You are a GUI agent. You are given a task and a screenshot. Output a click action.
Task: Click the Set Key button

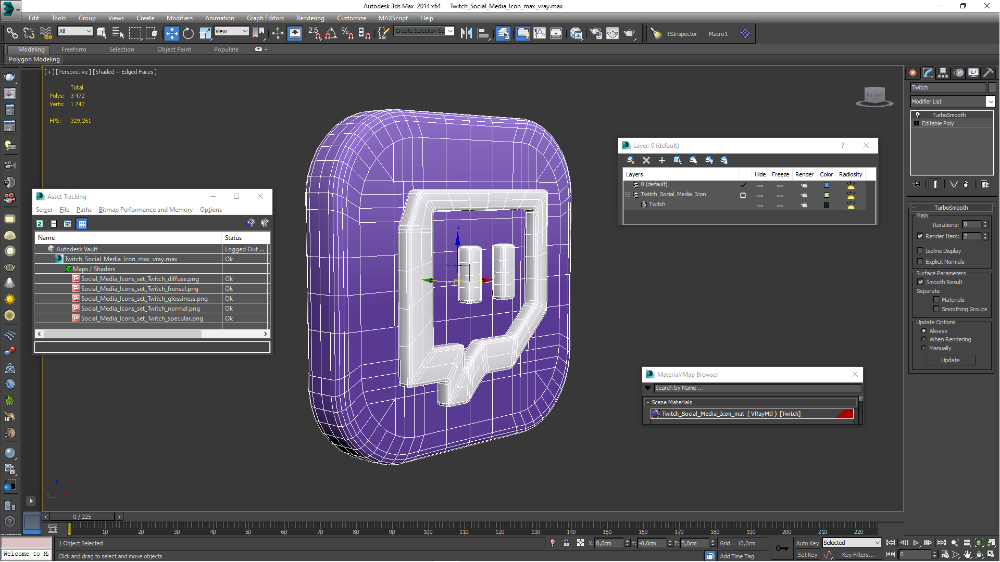click(807, 555)
